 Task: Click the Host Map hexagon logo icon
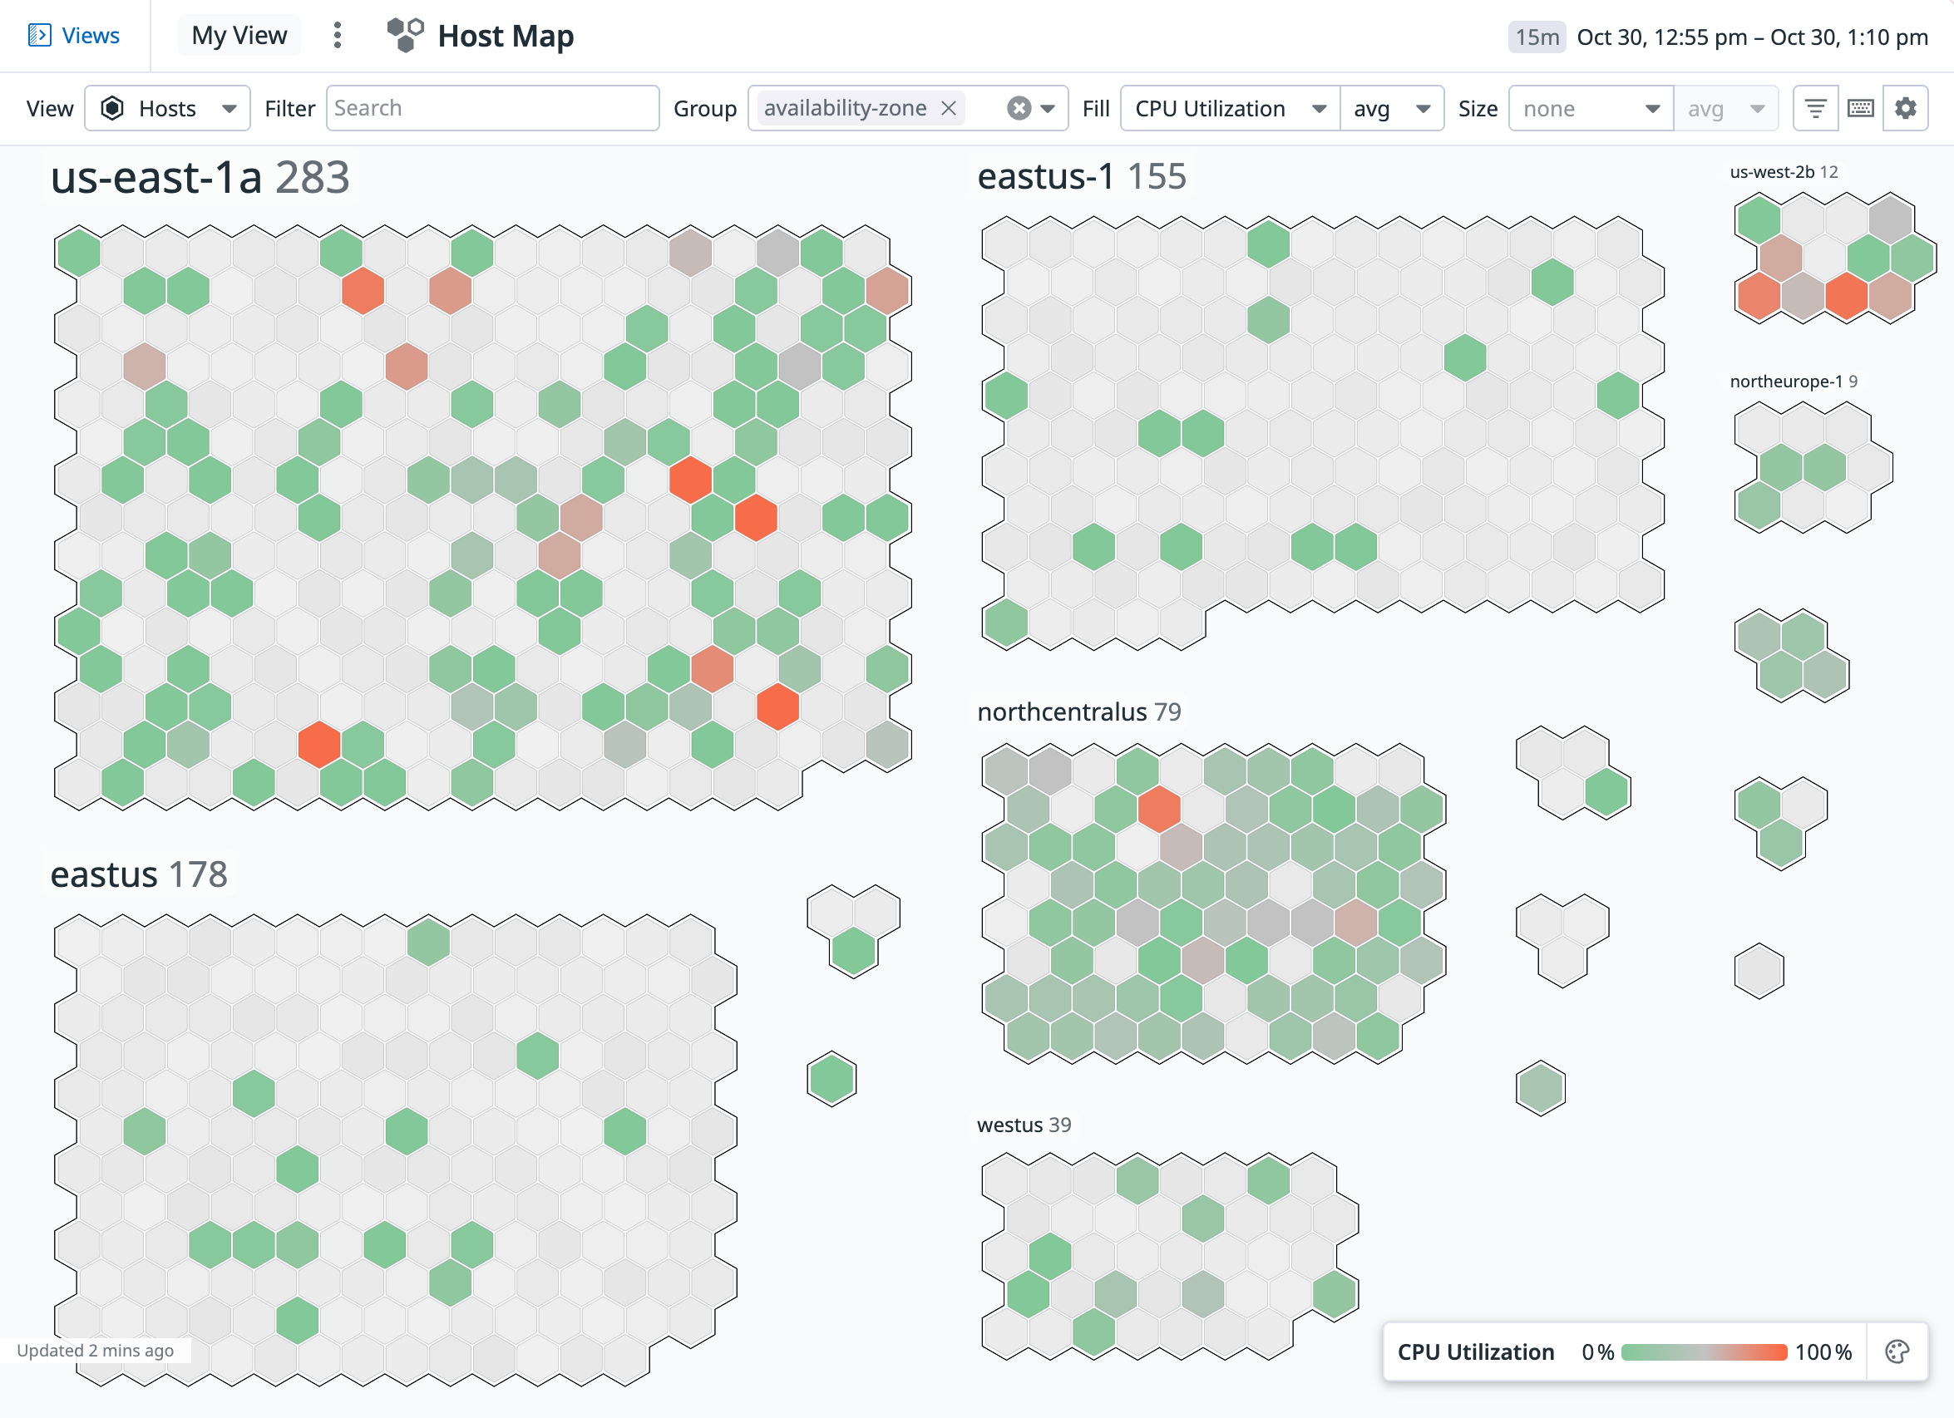tap(405, 35)
